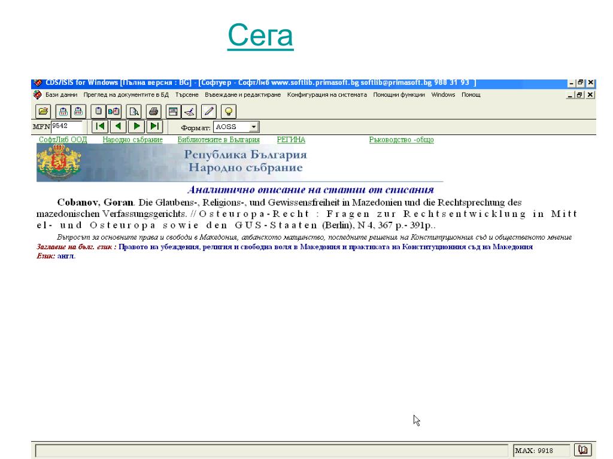Open Преглед на документите в БД menu

[x=126, y=95]
